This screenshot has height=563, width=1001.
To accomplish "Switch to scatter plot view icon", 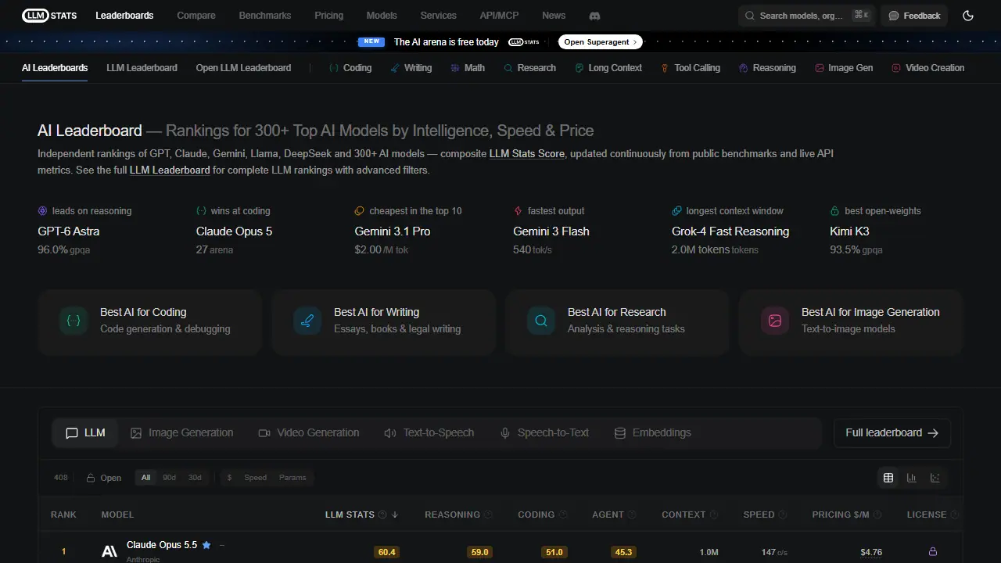I will (x=935, y=478).
